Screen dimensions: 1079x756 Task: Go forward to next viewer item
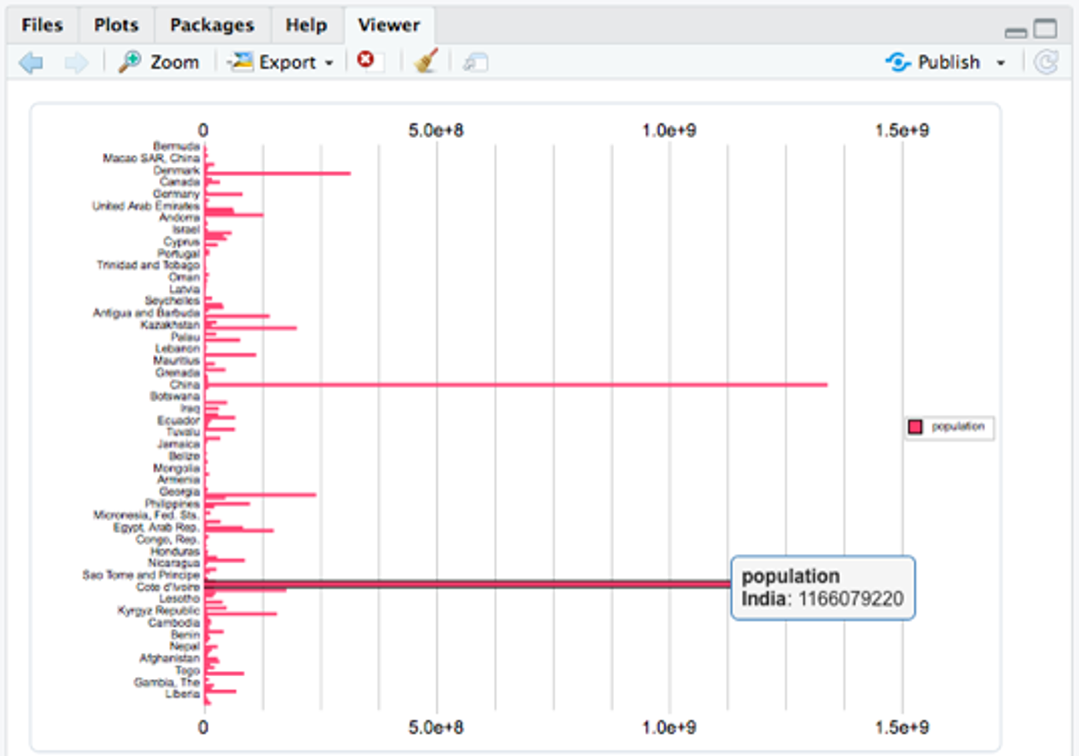click(76, 62)
